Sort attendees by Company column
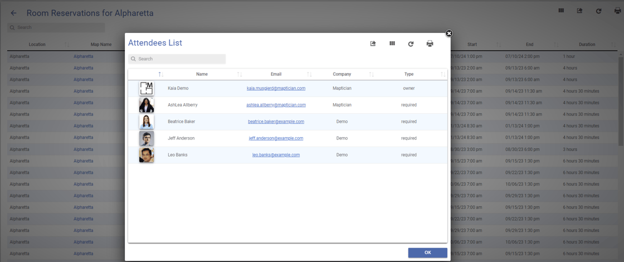This screenshot has width=624, height=262. [342, 74]
